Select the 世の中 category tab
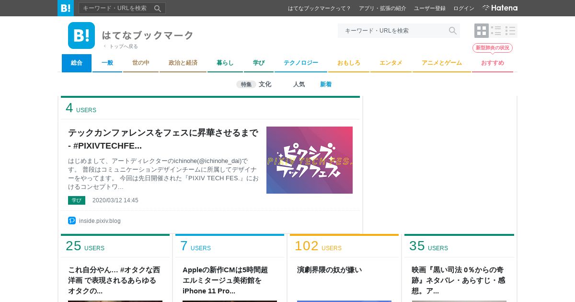The width and height of the screenshot is (575, 302). [141, 63]
